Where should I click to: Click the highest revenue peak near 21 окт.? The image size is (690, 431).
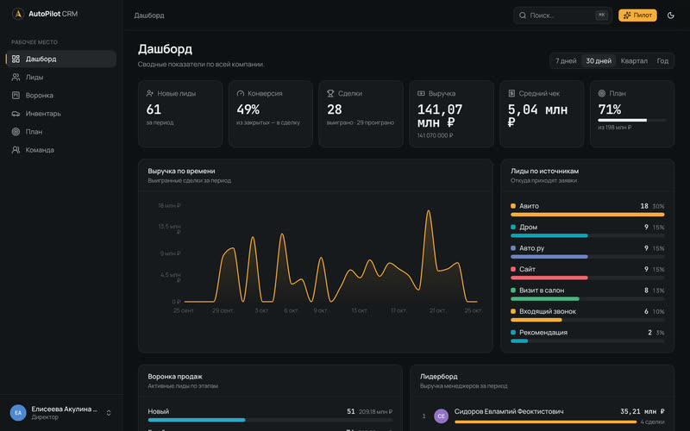428,212
